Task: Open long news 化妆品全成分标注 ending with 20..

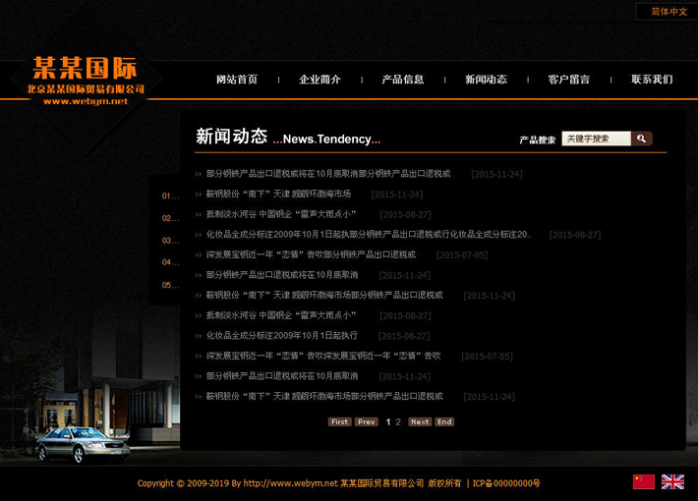Action: pyautogui.click(x=369, y=235)
